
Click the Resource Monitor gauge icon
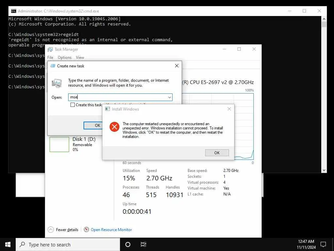[x=86, y=229]
